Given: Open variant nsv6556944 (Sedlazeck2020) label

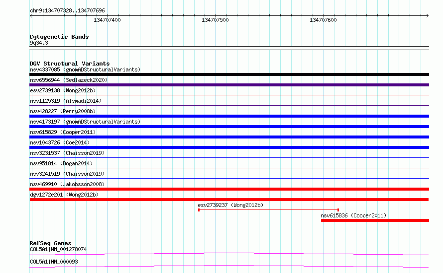Looking at the screenshot, I should 69,80.
